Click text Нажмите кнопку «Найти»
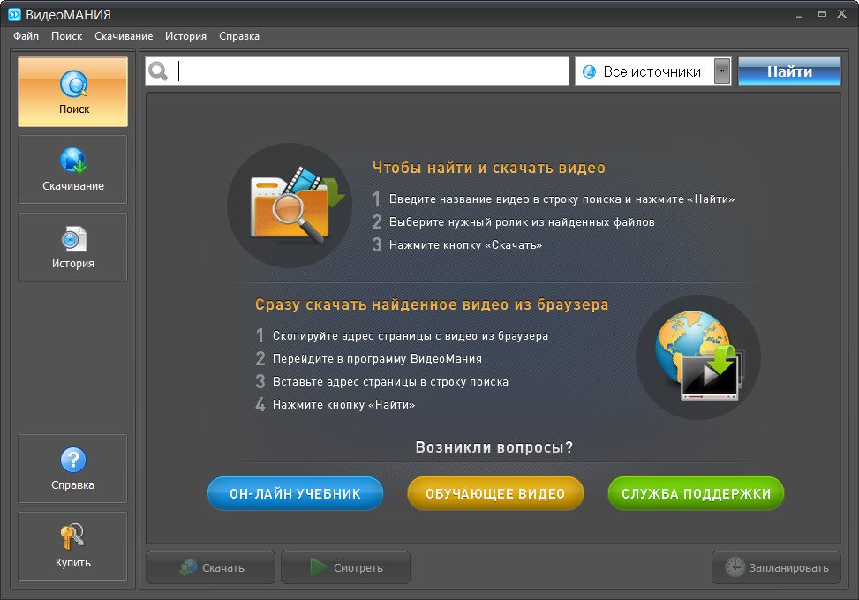The image size is (859, 600). [x=343, y=405]
